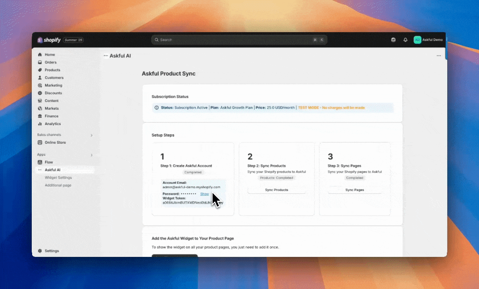
Task: Open Orders in the sidebar
Action: tap(50, 62)
